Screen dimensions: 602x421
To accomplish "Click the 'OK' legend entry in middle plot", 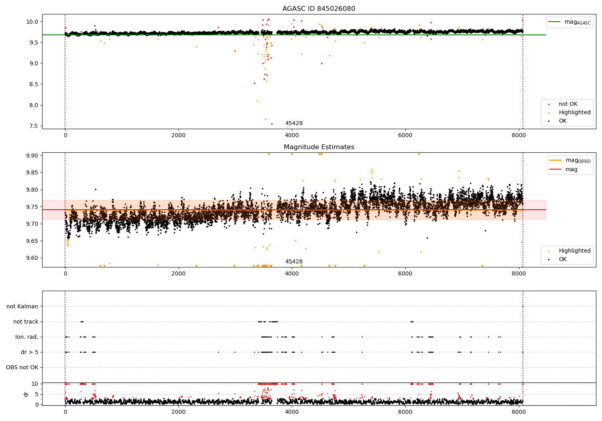I will coord(563,259).
